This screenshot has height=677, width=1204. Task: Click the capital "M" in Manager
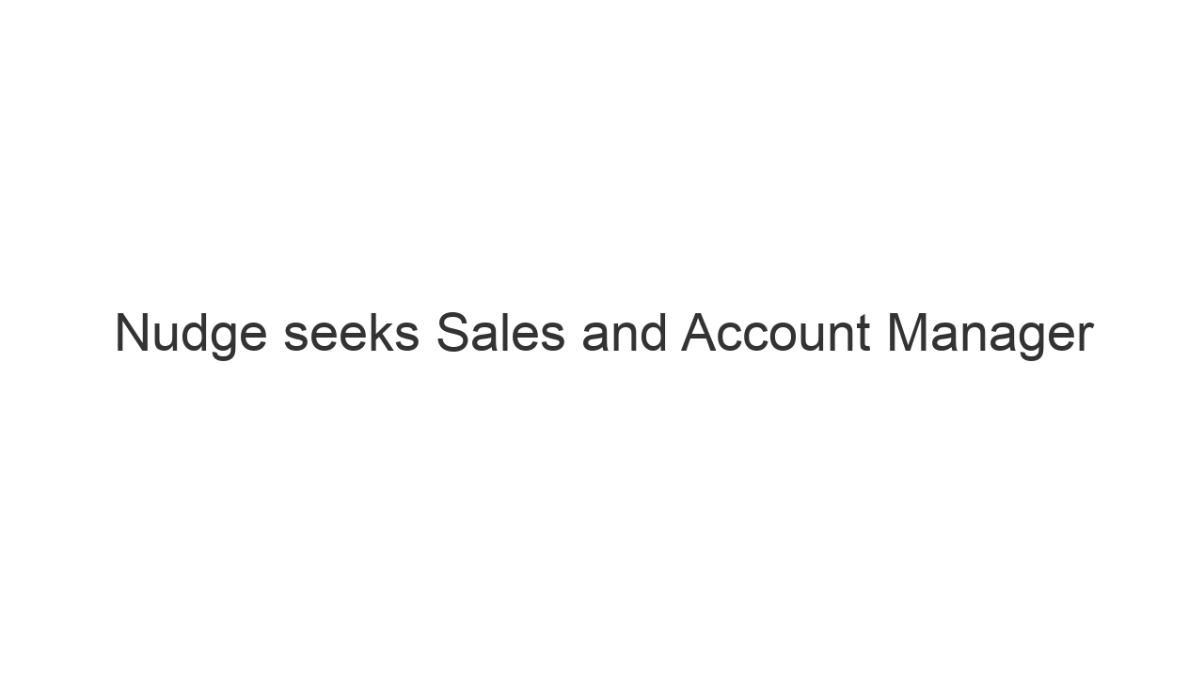905,334
